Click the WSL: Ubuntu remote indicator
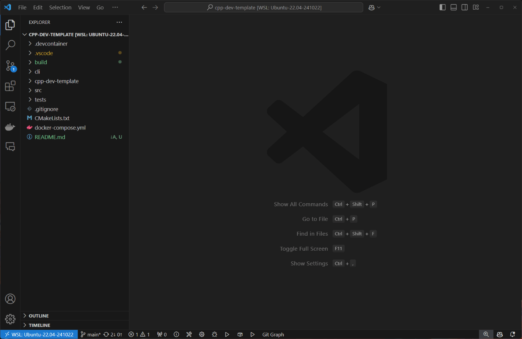The height and width of the screenshot is (339, 522). [x=39, y=335]
